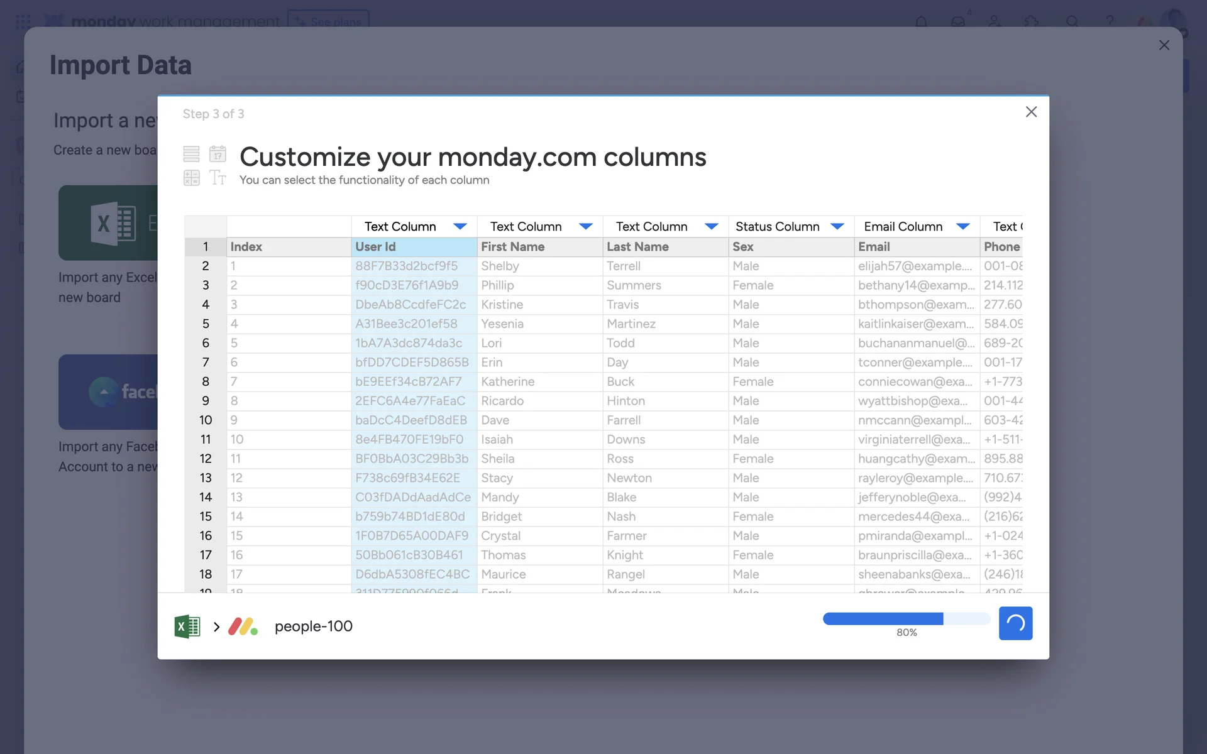Click the text type Tt icon
1207x754 pixels.
tap(218, 178)
